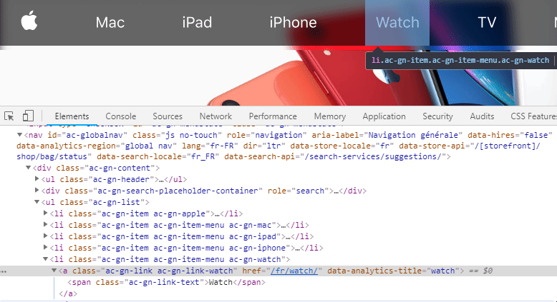Click the Apple logo in navigation bar
The height and width of the screenshot is (302, 557).
(29, 21)
